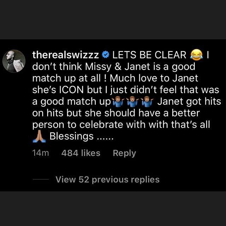Click the last shrugging man emoji
This screenshot has width=226, height=226.
pos(147,101)
